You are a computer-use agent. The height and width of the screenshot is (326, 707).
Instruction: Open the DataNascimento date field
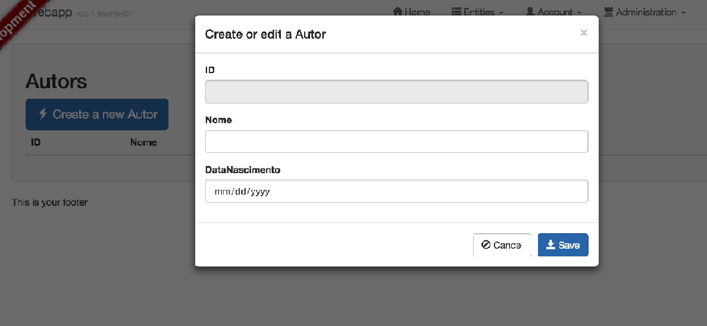(x=396, y=191)
